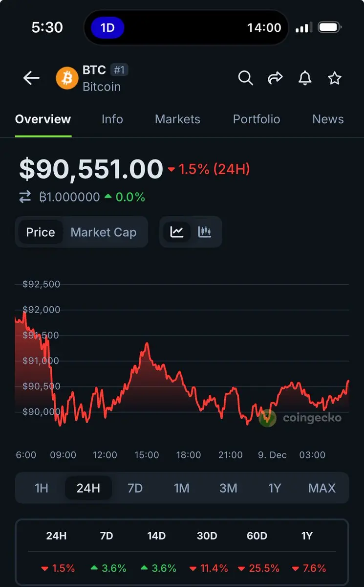The height and width of the screenshot is (587, 364).
Task: Open the Info tab
Action: point(112,119)
